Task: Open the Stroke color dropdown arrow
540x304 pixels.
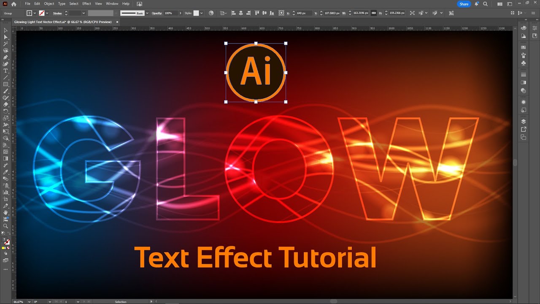Action: pos(47,13)
